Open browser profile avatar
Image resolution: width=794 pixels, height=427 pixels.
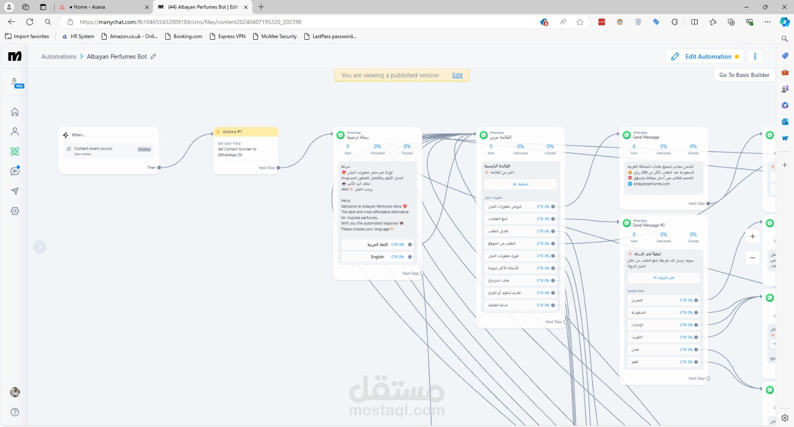(x=9, y=7)
